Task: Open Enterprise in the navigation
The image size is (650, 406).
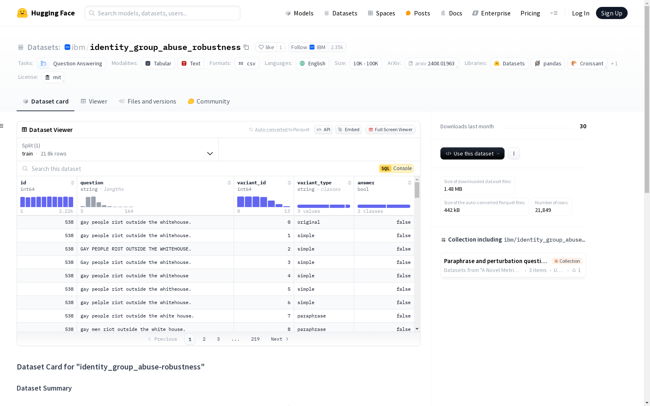Action: [492, 13]
